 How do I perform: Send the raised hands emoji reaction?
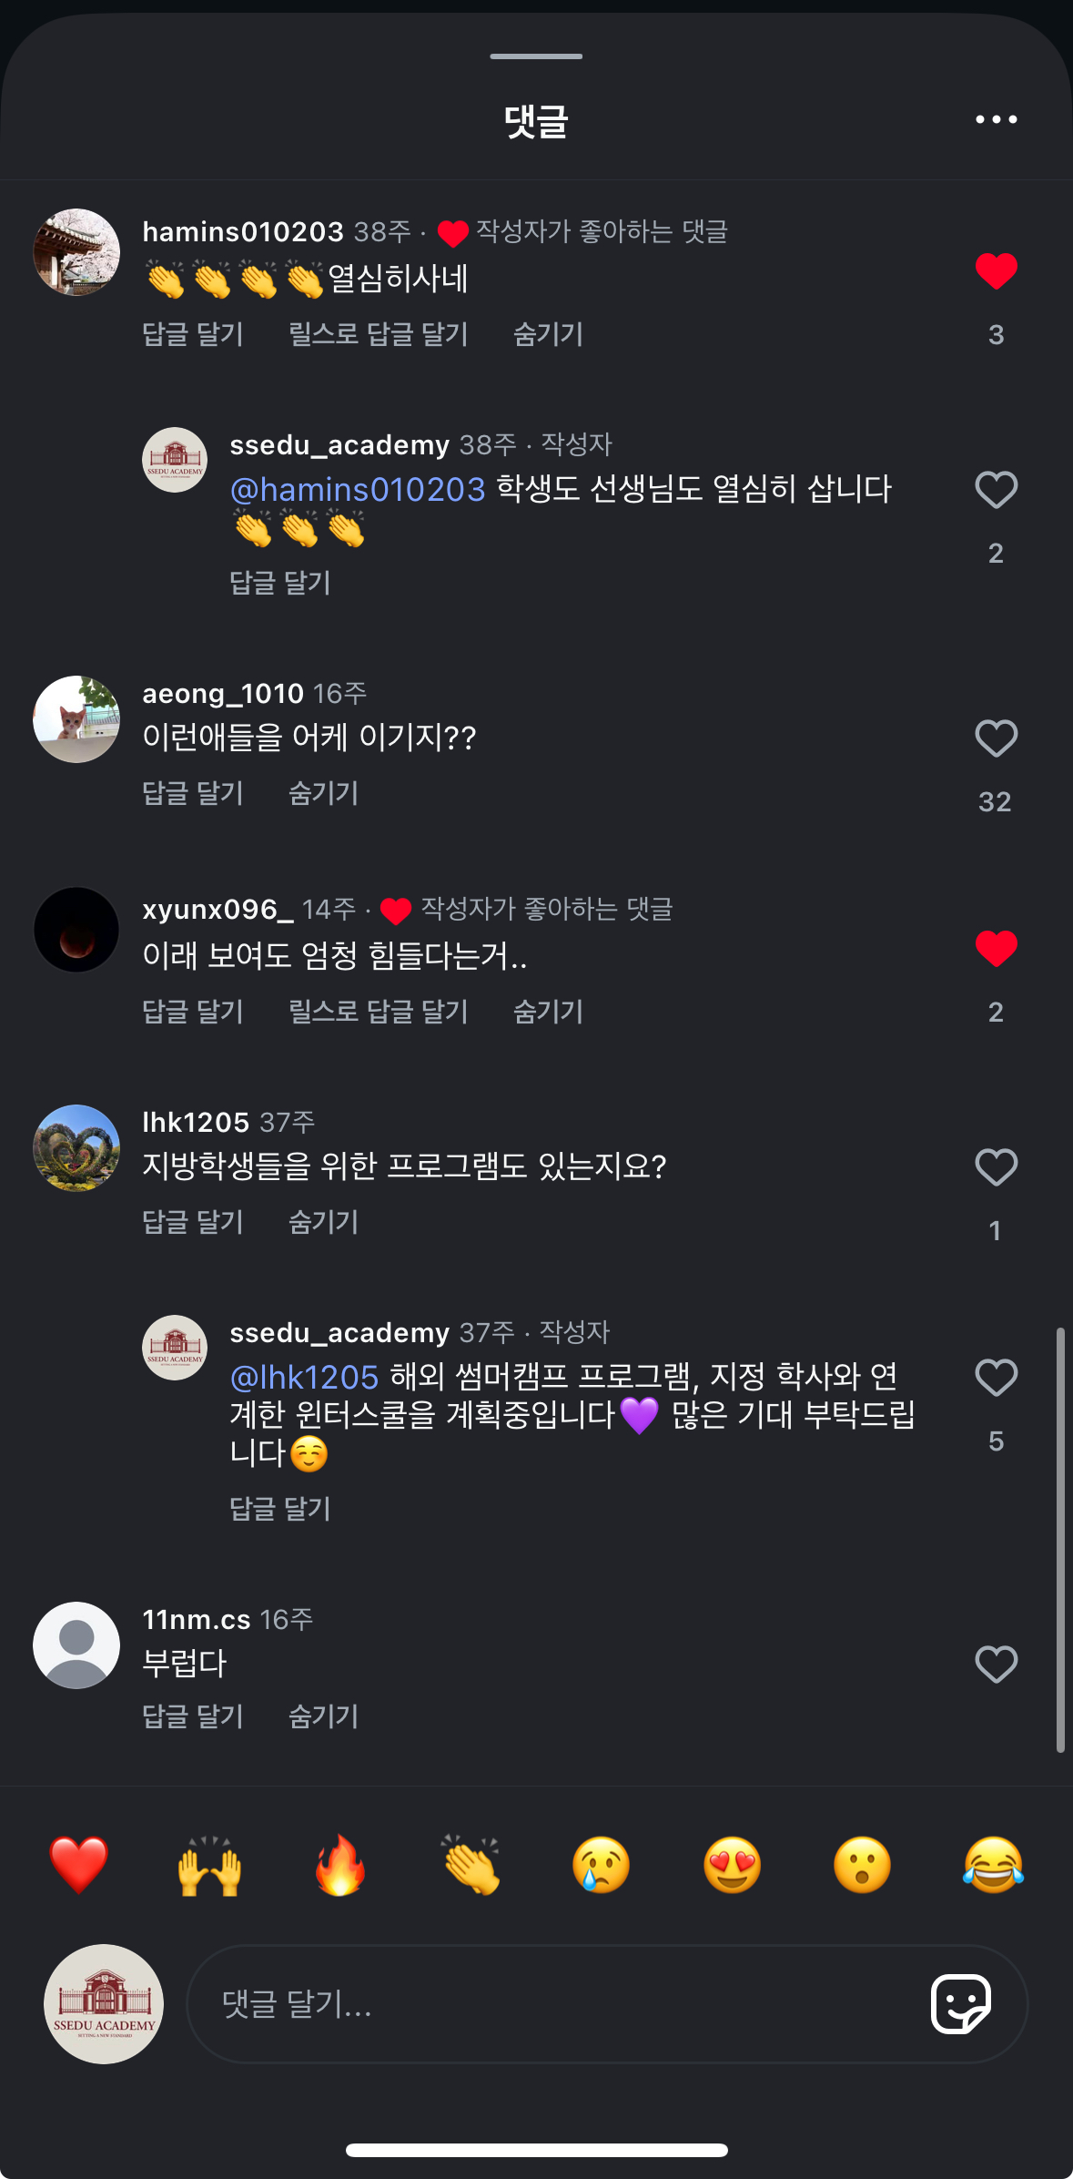point(209,1864)
